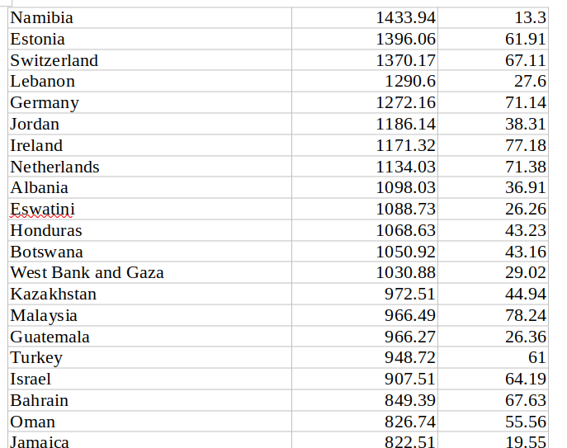Select the Namibia country cell
Screen dimensions: 567x448
149,17
